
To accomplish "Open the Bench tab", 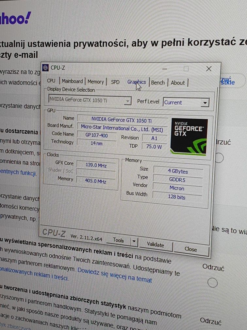I will (x=158, y=83).
